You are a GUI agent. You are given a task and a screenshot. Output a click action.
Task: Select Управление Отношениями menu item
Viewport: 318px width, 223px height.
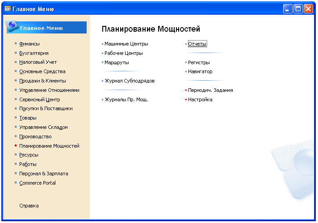[x=49, y=90]
